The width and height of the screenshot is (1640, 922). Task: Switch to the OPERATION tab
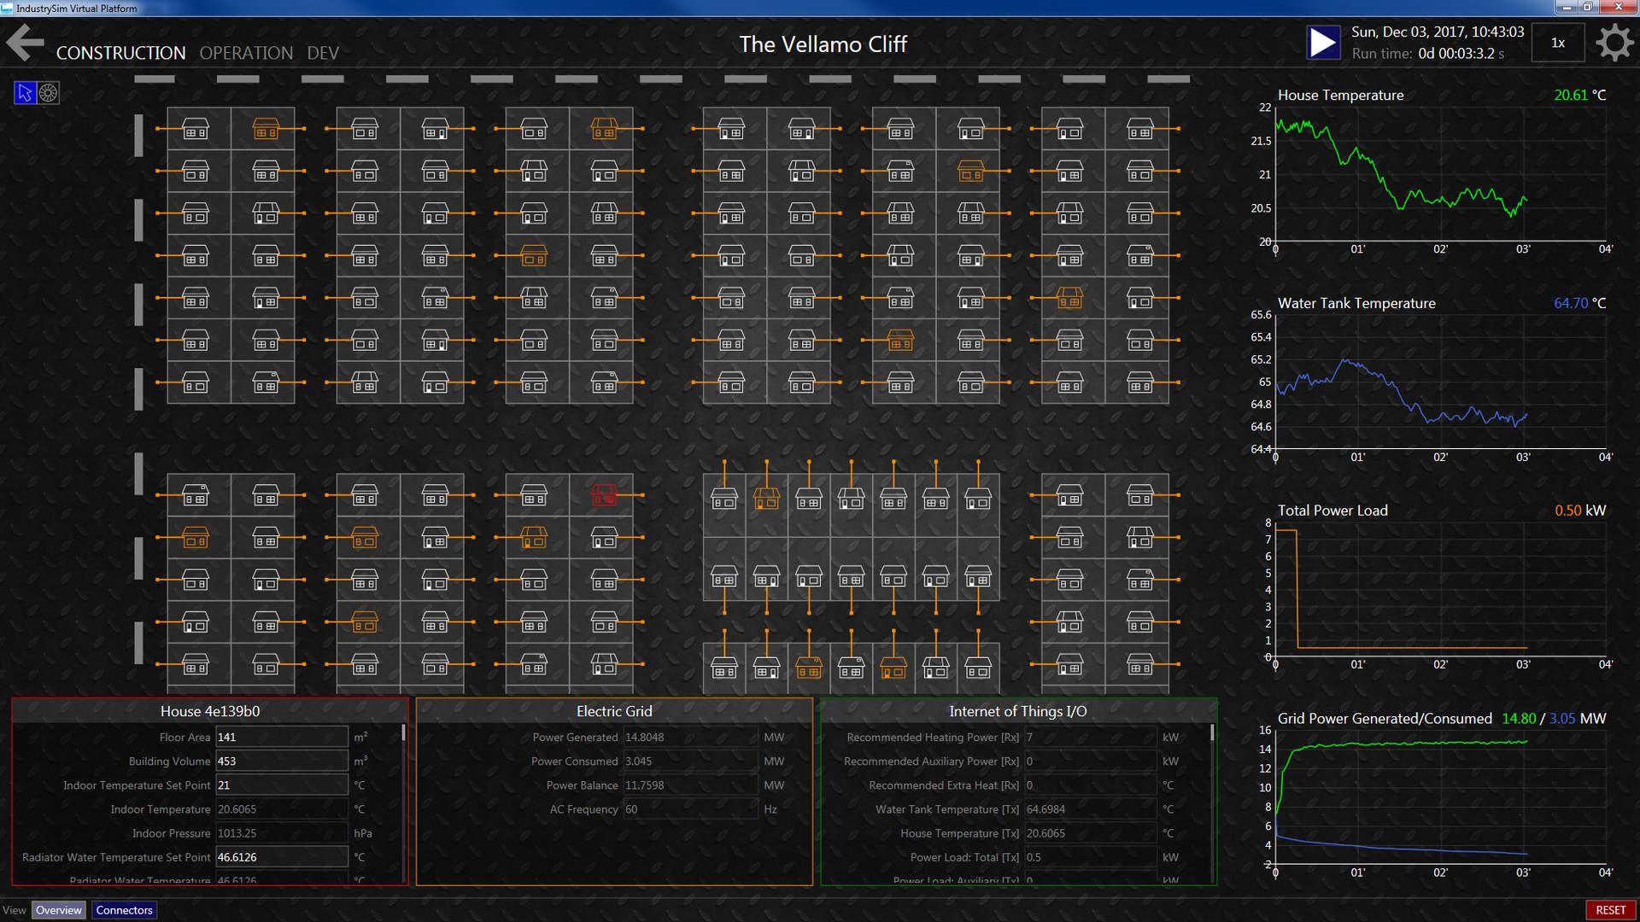click(x=246, y=52)
